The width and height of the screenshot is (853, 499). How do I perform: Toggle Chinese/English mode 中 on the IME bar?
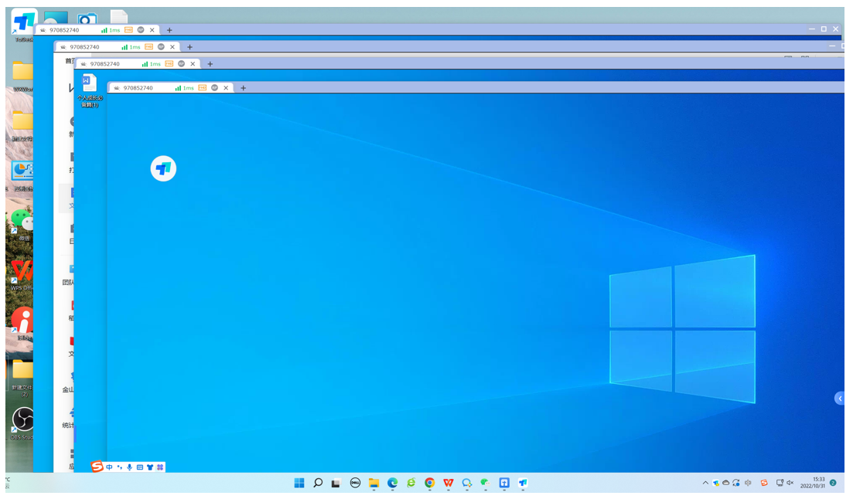(109, 467)
